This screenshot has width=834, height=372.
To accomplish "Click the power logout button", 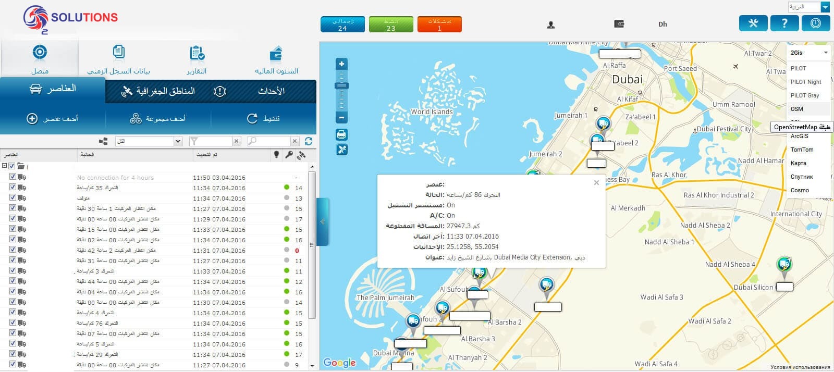I will click(816, 23).
